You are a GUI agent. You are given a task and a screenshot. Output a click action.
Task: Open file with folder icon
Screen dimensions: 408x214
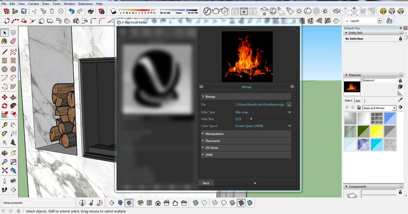(15, 11)
